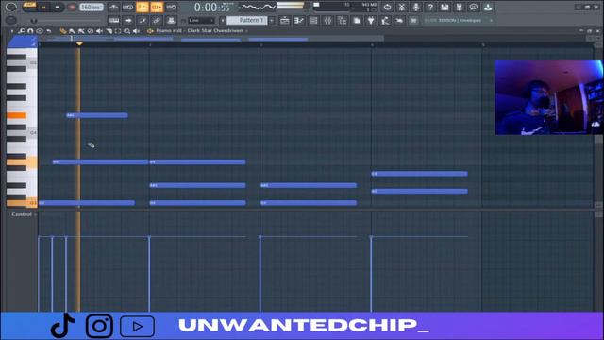Select the Slice tool
The image size is (604, 340).
click(109, 31)
